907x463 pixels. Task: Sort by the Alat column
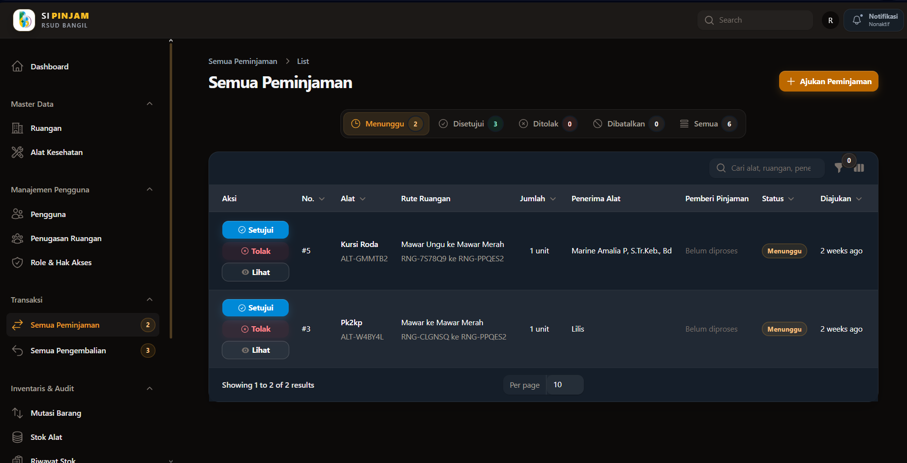353,198
